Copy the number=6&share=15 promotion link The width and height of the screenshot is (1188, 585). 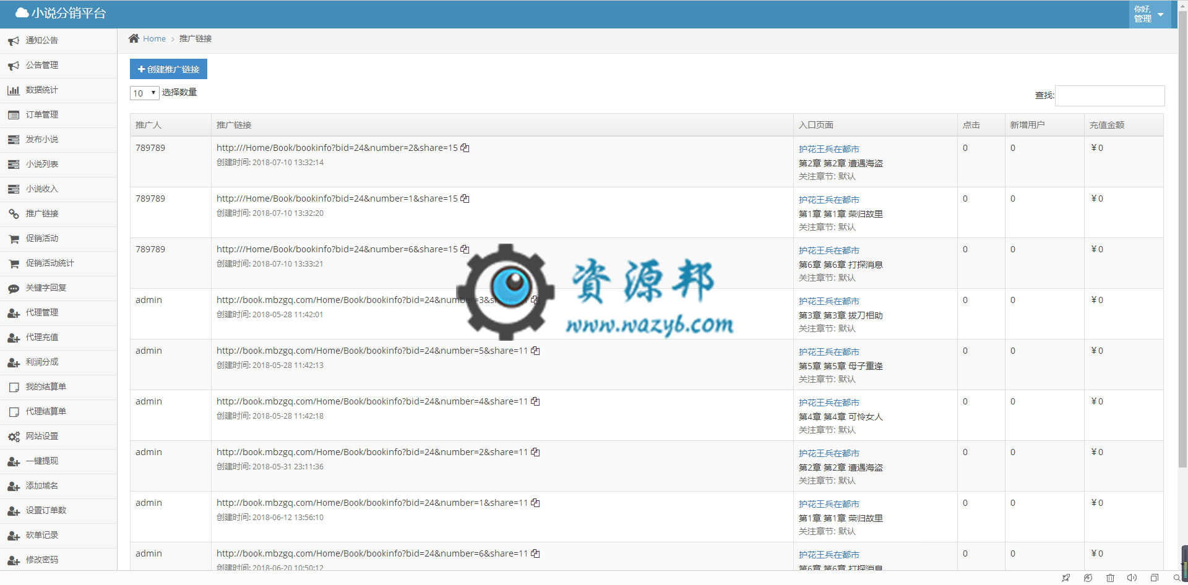click(x=465, y=249)
